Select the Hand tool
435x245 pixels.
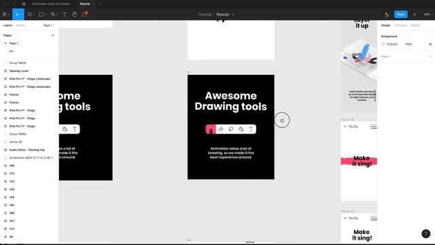74,14
